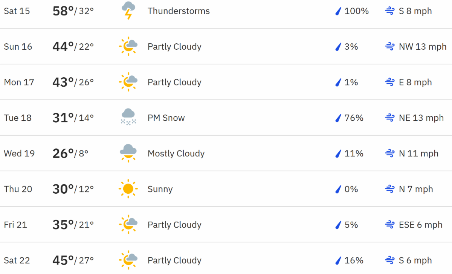This screenshot has width=452, height=274.
Task: Click the raindrop icon beside 76%
Action: pyautogui.click(x=338, y=118)
